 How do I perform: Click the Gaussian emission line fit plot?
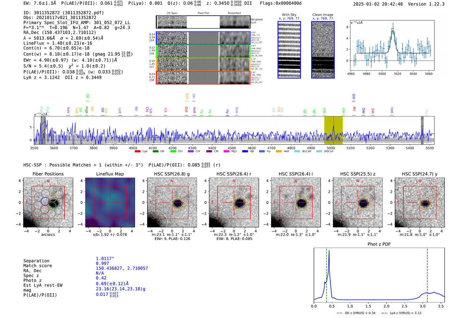click(x=392, y=46)
